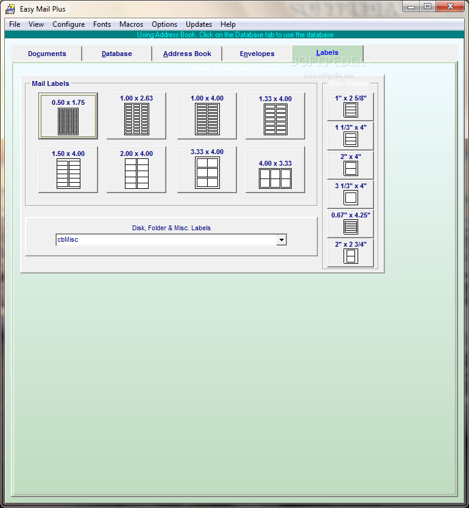Viewport: 469px width, 508px height.
Task: Open the Options menu
Action: click(164, 24)
